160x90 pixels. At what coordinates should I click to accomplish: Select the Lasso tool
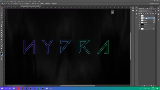(x=1, y=13)
